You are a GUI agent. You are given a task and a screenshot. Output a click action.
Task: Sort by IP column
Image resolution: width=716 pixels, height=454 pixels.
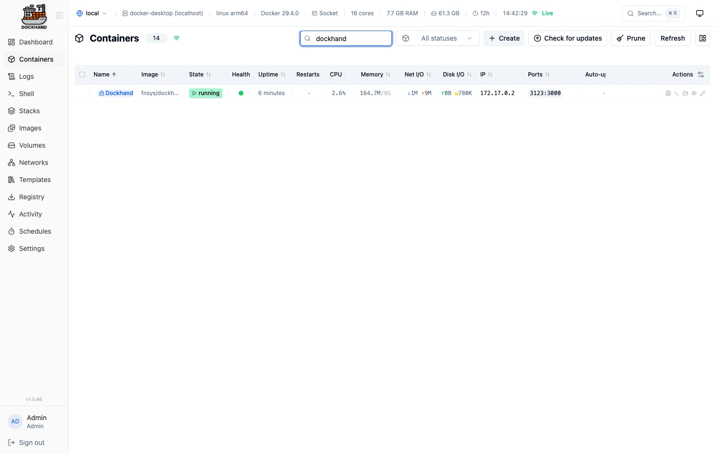(486, 75)
